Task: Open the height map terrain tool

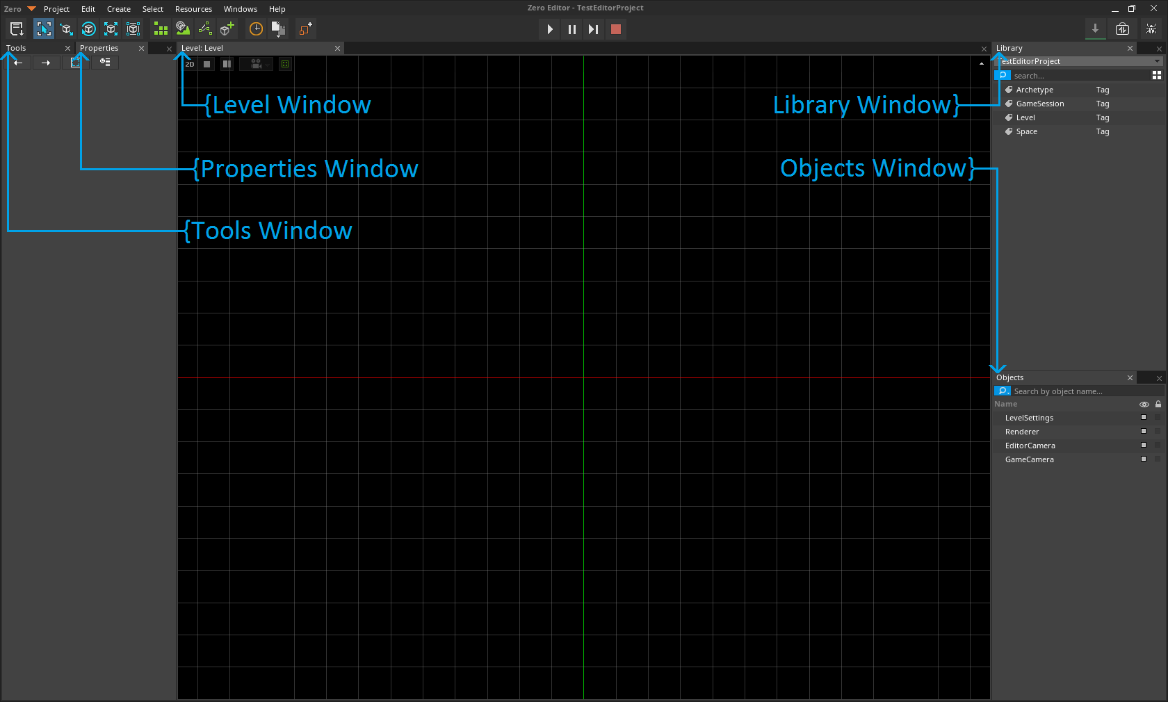Action: pos(183,28)
